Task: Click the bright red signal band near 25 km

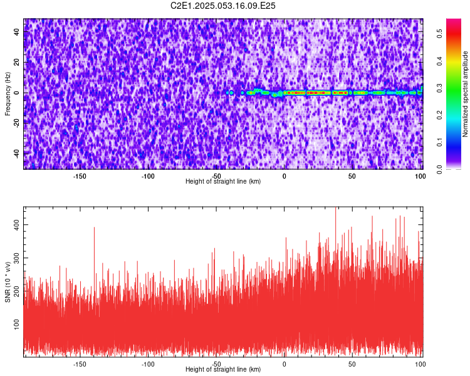Action: tap(318, 93)
